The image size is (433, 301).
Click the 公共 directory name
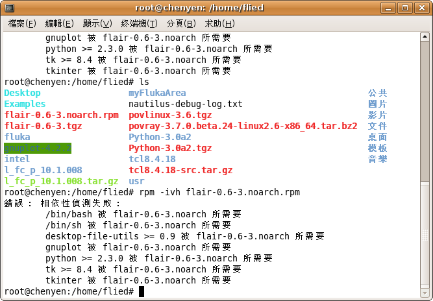tap(377, 93)
